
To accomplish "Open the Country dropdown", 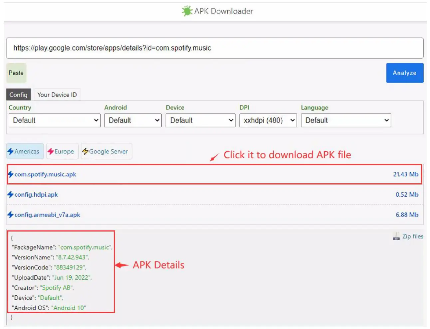I will pos(55,120).
